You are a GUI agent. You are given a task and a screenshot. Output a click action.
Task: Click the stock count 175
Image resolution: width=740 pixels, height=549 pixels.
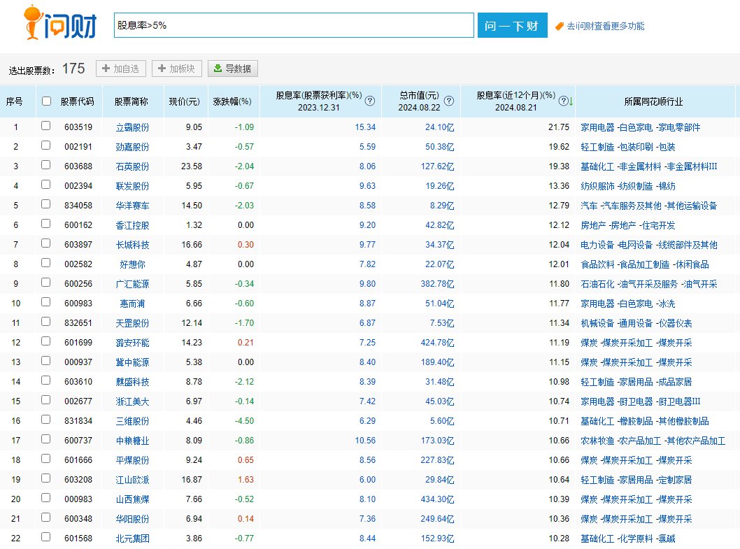point(73,69)
